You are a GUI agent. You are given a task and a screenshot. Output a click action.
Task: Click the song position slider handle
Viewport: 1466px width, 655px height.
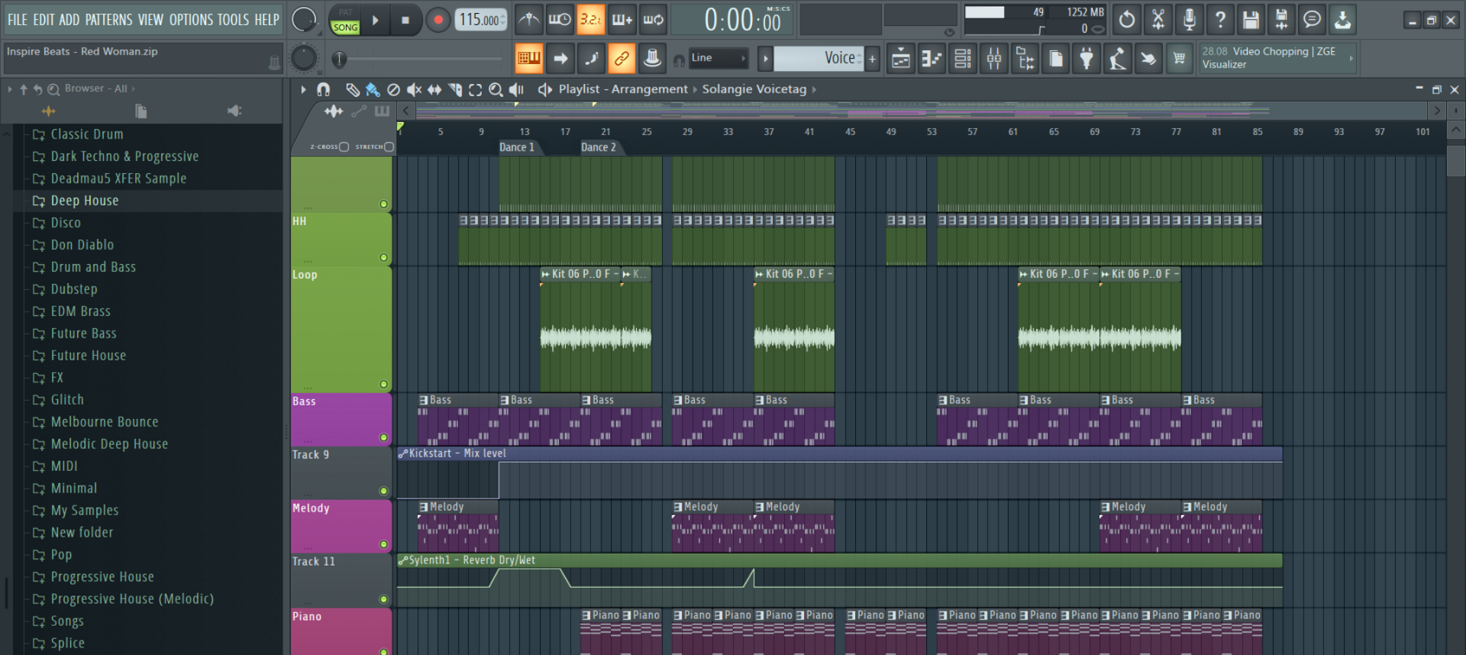click(x=340, y=59)
